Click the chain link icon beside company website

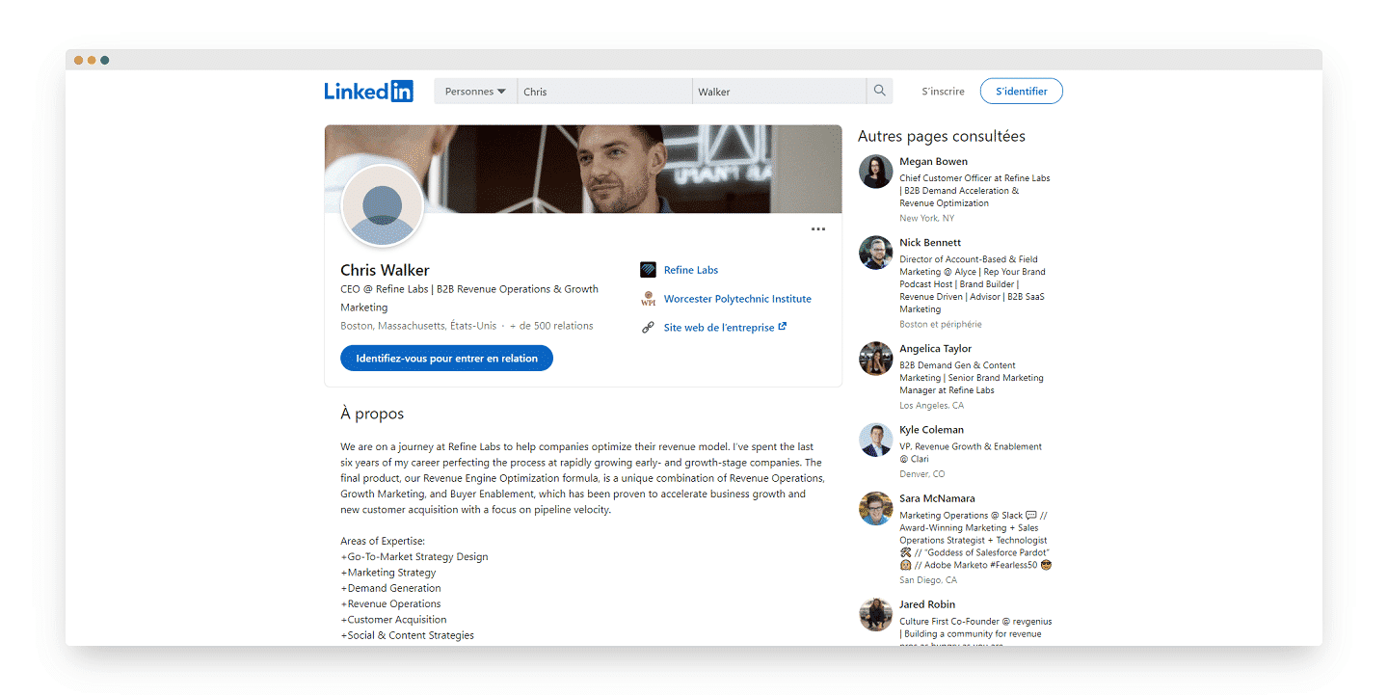[x=648, y=328]
